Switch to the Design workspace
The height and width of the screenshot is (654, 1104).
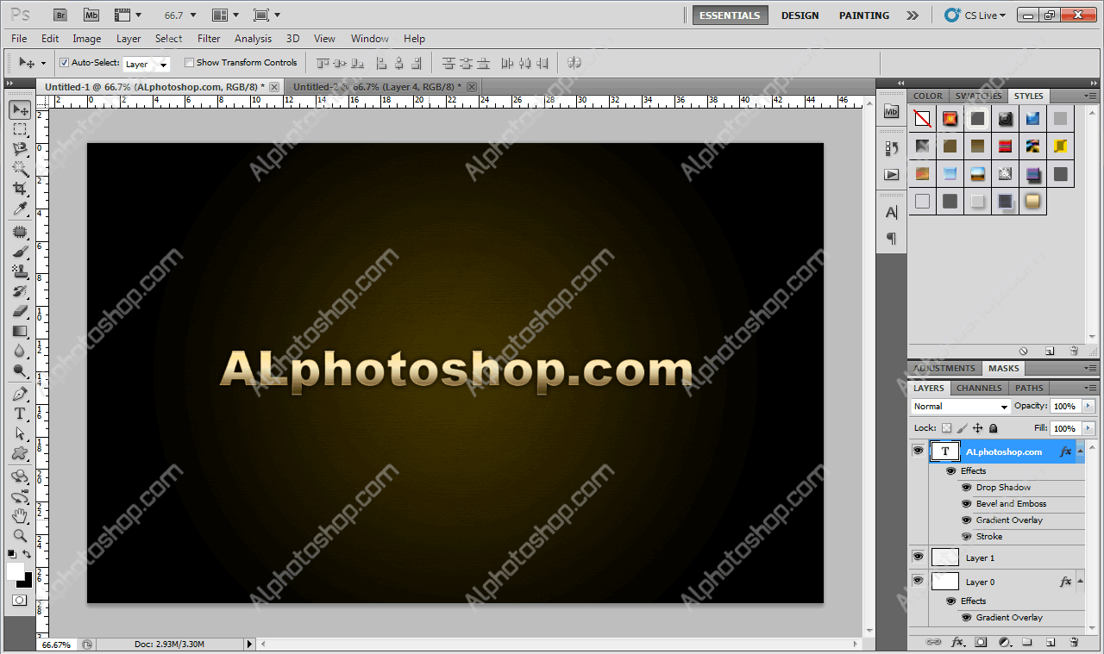pos(800,16)
